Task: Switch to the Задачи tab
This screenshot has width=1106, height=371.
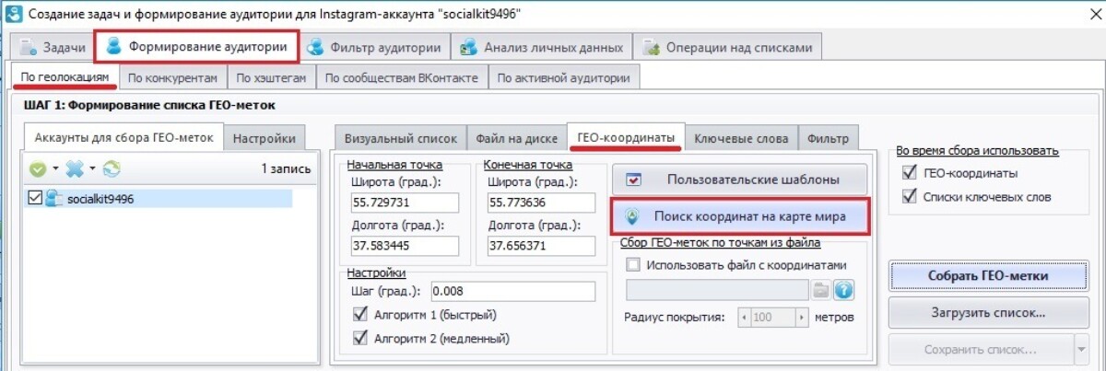Action: [x=53, y=47]
